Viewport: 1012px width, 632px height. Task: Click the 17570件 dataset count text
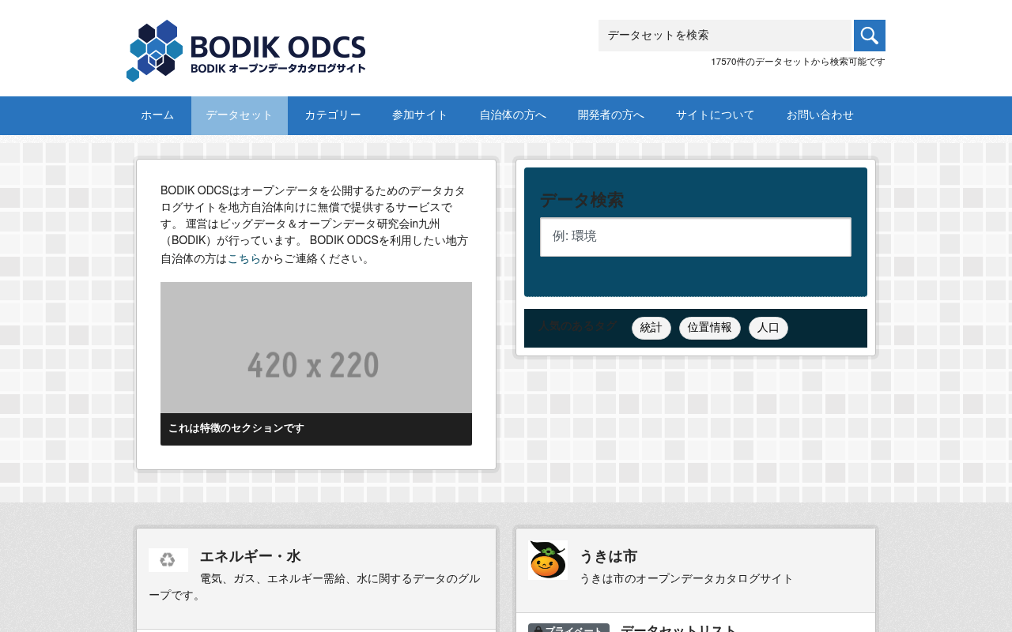point(798,62)
